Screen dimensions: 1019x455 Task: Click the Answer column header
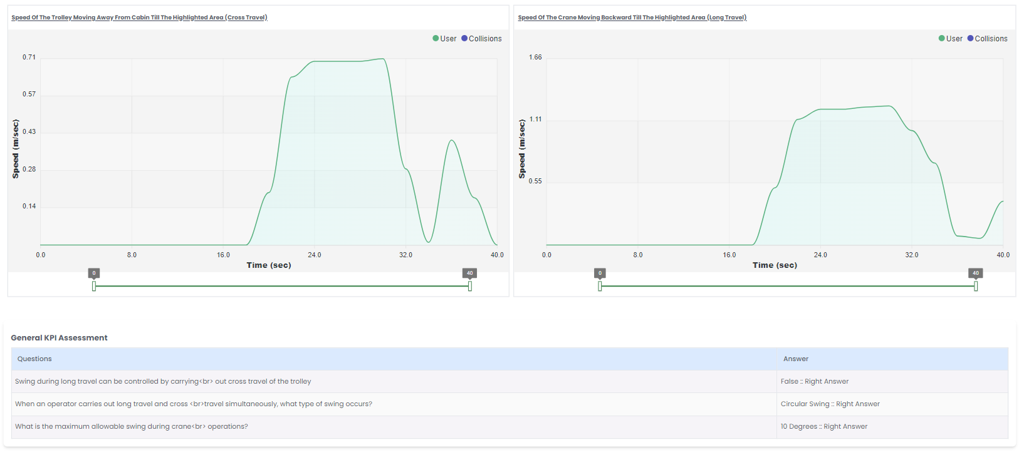tap(892, 359)
